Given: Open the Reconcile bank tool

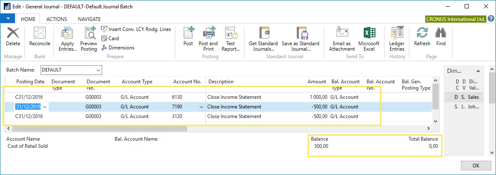Looking at the screenshot, I should coord(40,37).
